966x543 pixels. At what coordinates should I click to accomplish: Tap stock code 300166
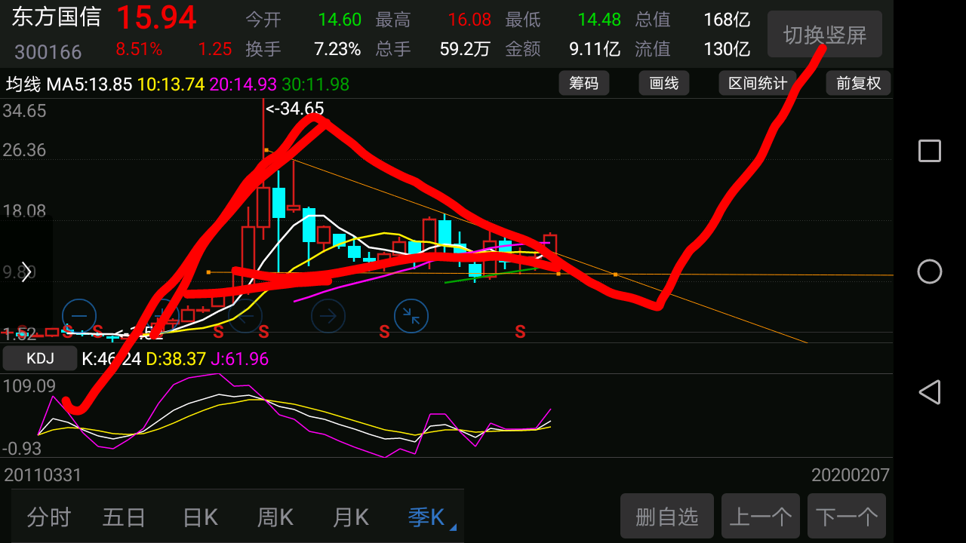coord(48,52)
